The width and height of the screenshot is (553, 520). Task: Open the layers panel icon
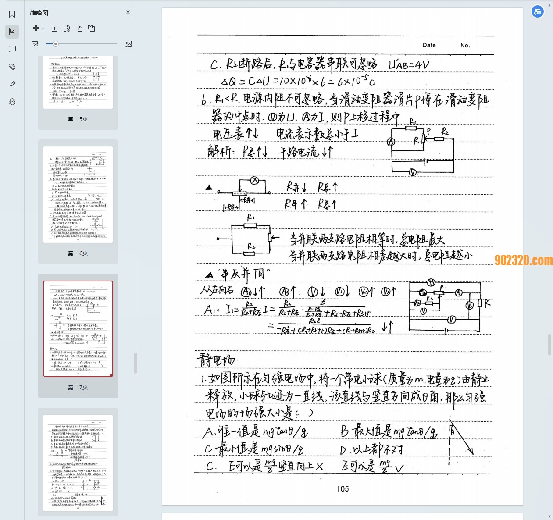(x=12, y=102)
